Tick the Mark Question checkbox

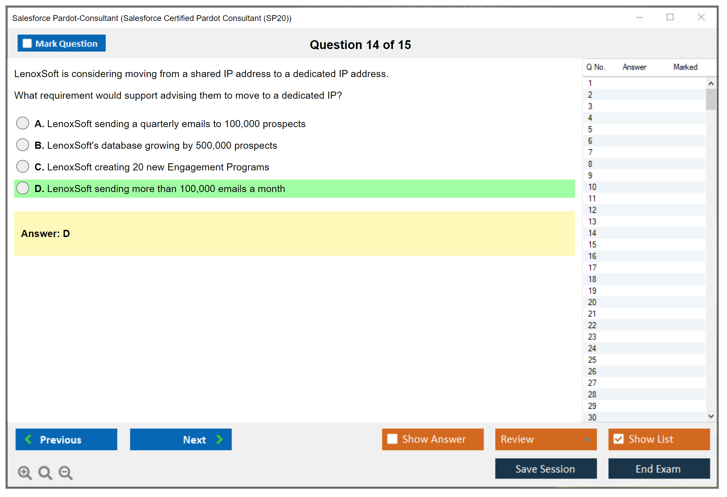(x=27, y=44)
